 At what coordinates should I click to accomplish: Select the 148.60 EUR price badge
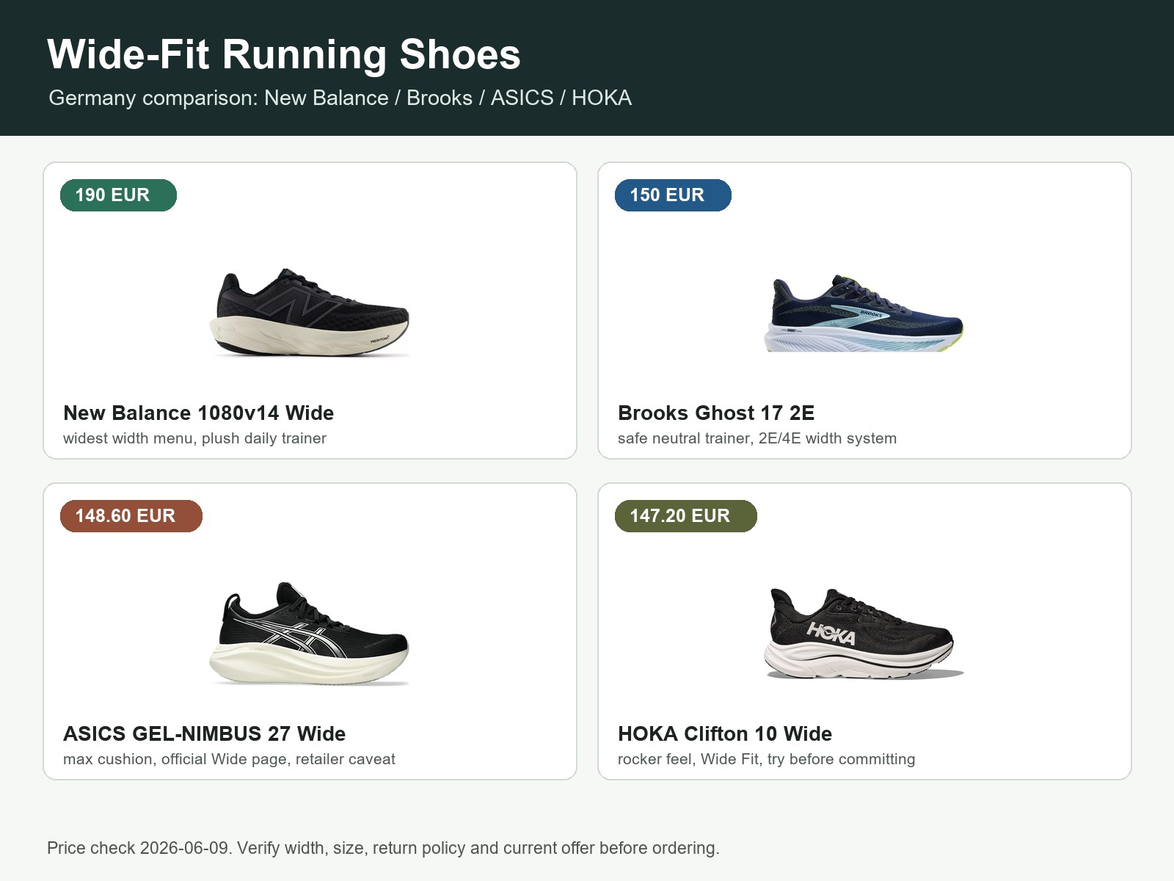[131, 516]
